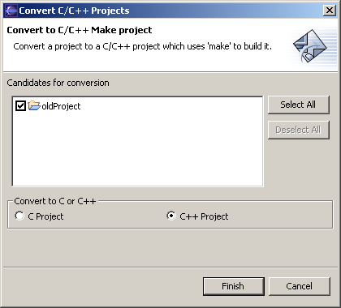Viewport: 341px width, 308px height.
Task: Close the Convert C/C++ Projects dialog window
Action: coord(330,11)
